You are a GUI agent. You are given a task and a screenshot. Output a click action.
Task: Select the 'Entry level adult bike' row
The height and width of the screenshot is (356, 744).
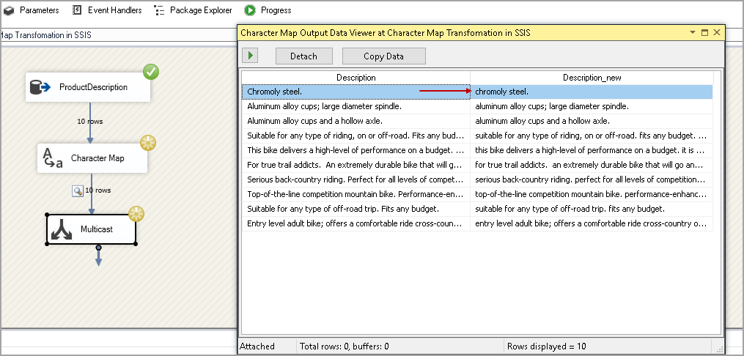tap(356, 223)
